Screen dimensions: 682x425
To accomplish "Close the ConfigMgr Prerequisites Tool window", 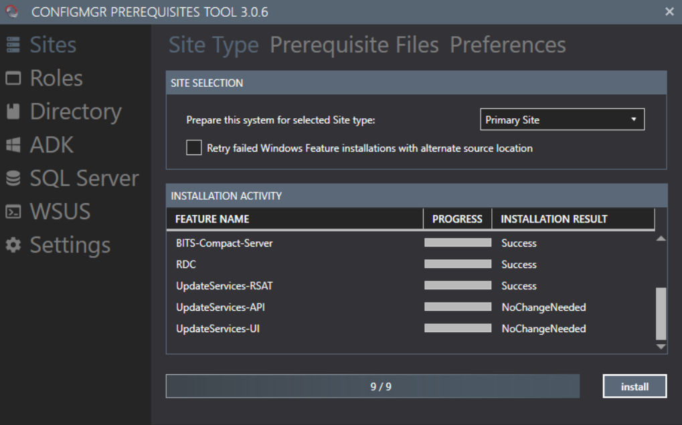I will click(x=669, y=11).
